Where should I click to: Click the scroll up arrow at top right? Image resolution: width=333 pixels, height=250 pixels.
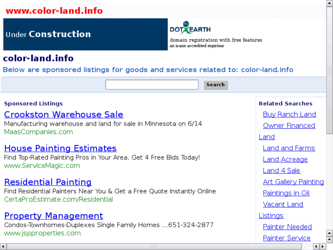pos(329,3)
